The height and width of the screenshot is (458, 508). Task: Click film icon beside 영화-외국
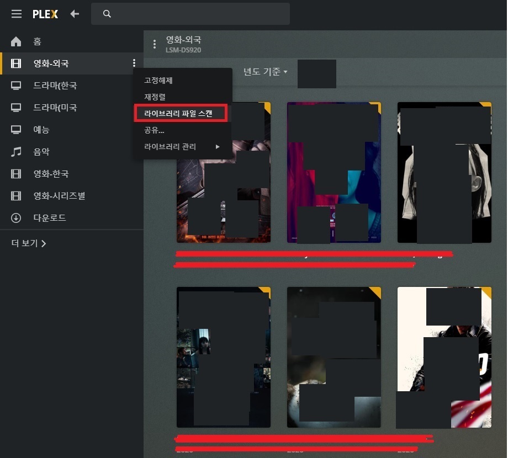[16, 63]
